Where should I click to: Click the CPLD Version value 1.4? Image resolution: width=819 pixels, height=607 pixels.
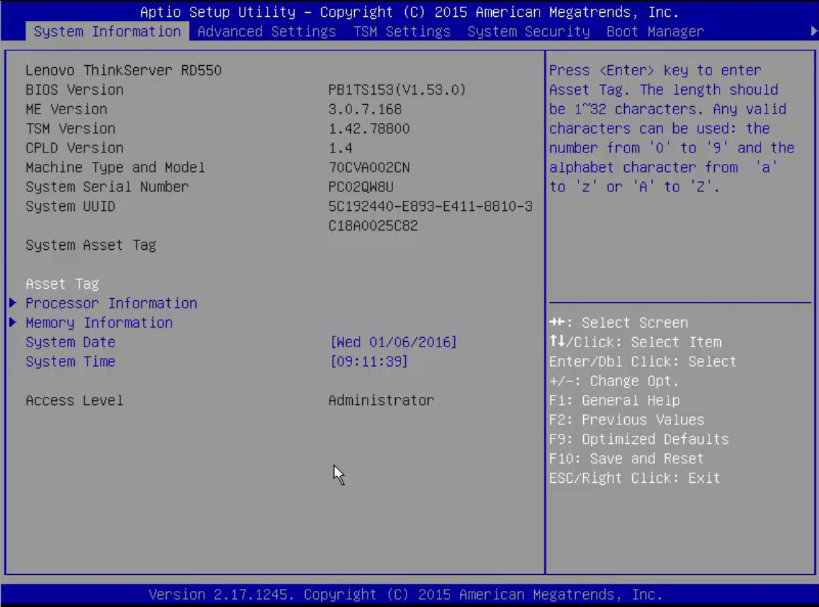pyautogui.click(x=341, y=148)
